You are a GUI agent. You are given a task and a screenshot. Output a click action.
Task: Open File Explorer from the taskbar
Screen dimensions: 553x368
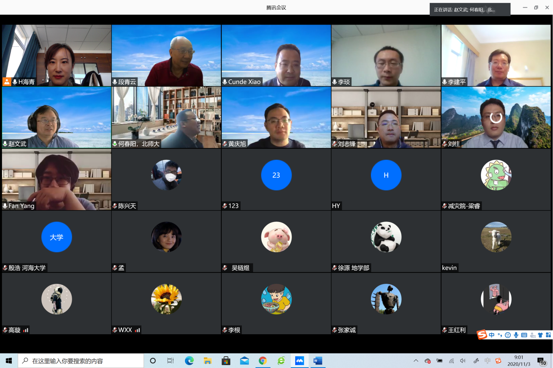tap(208, 361)
